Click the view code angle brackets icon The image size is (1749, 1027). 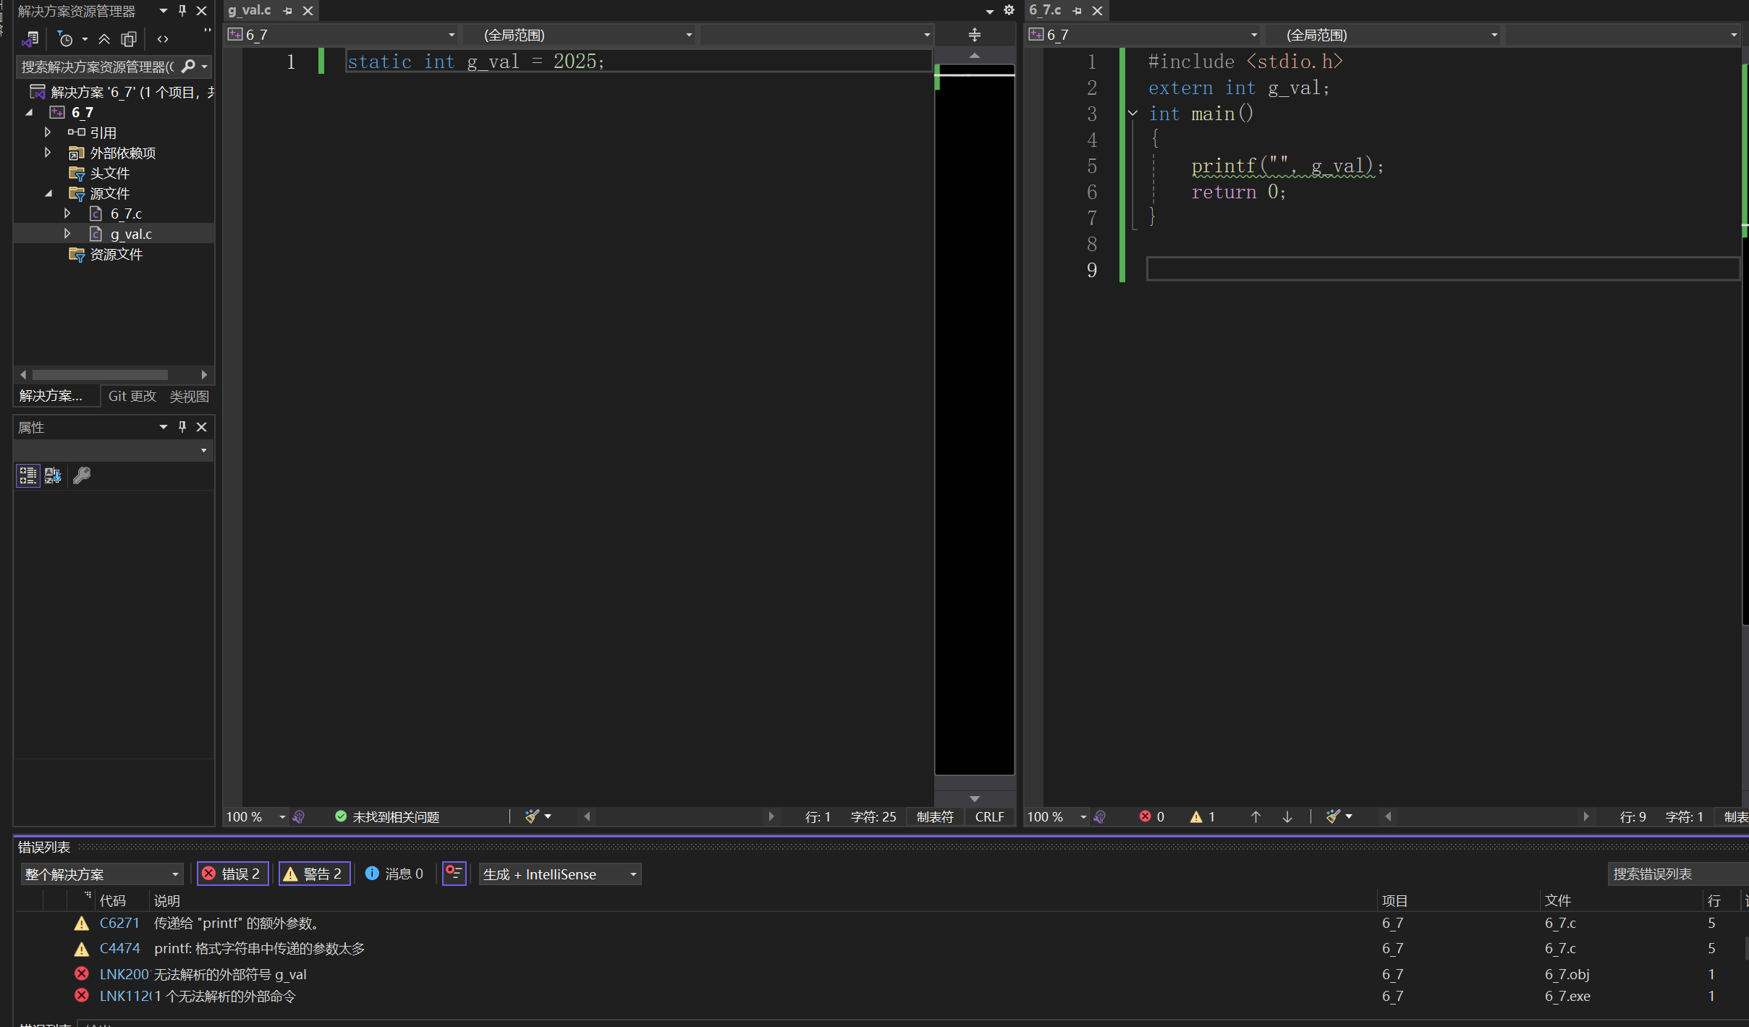(163, 39)
